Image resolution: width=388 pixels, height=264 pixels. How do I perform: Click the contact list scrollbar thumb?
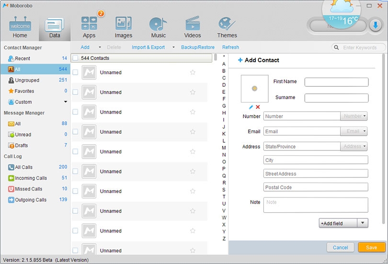(216, 57)
